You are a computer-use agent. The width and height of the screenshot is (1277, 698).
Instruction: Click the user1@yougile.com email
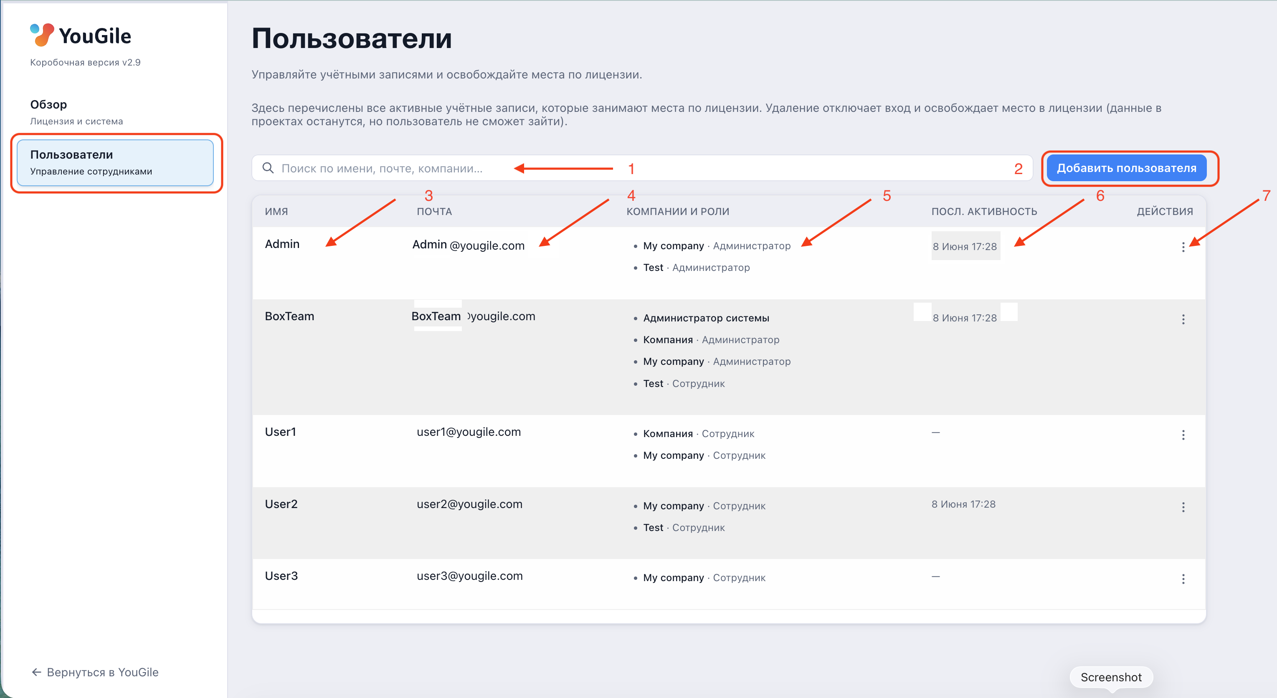(x=469, y=432)
